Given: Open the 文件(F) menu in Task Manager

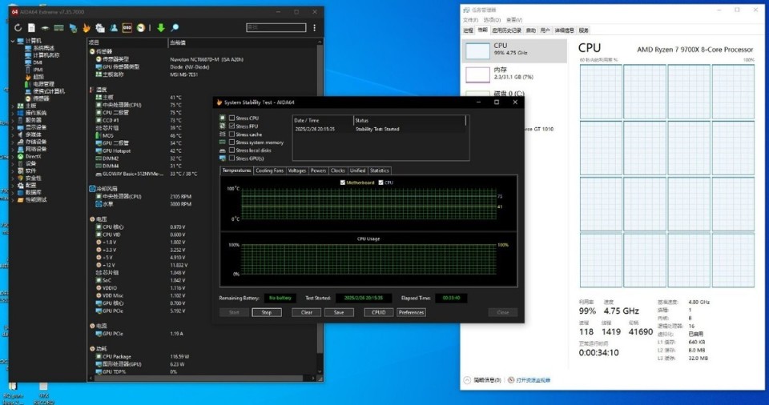Looking at the screenshot, I should tap(470, 20).
